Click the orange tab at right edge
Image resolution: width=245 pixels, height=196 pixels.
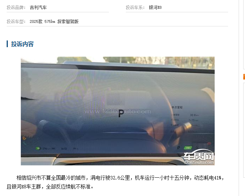[244, 77]
